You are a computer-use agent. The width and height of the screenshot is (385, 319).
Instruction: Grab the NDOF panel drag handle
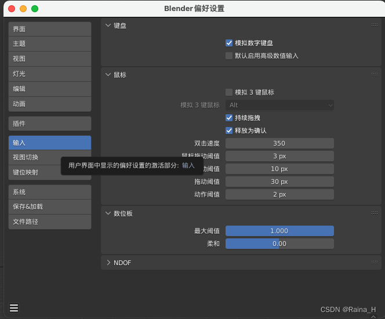(375, 263)
